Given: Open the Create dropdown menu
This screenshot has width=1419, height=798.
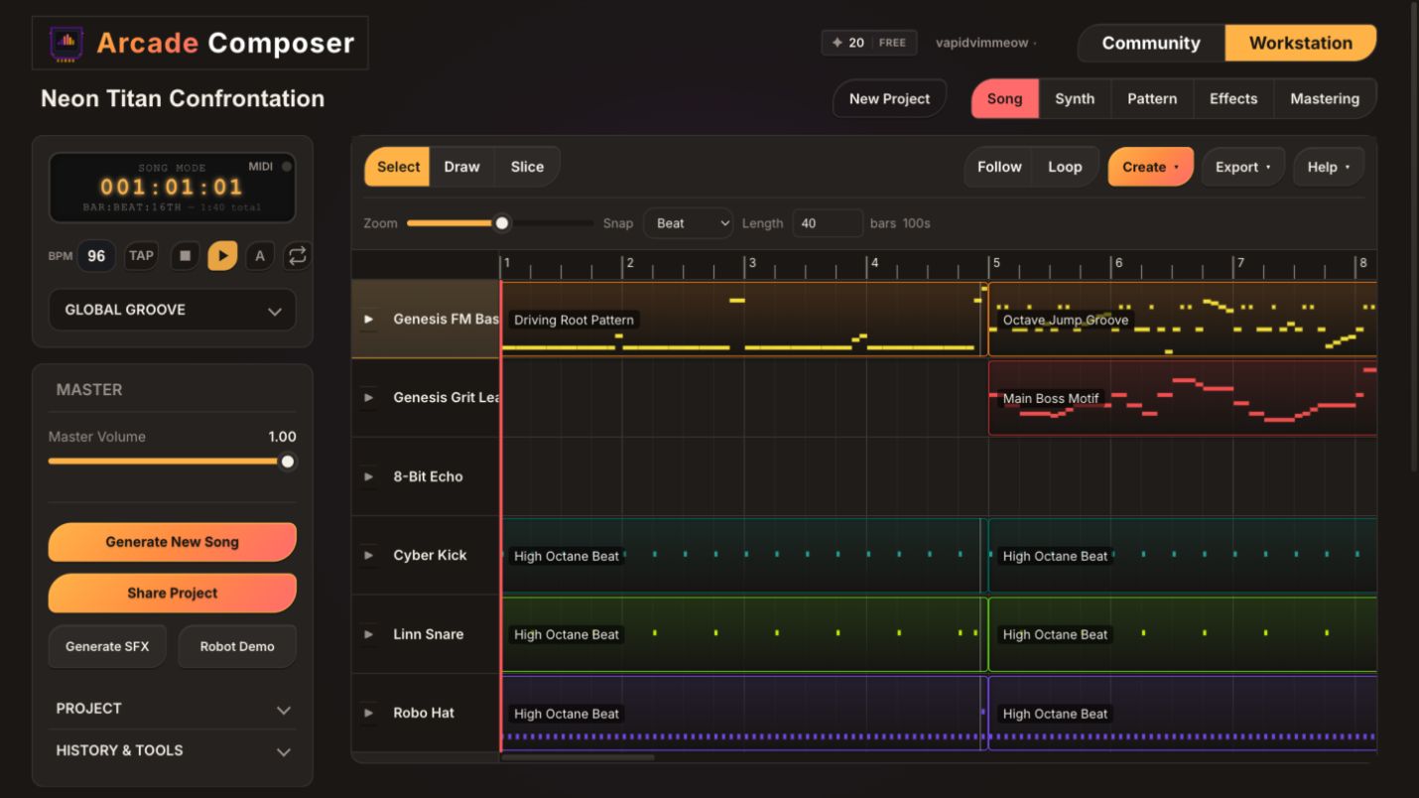Looking at the screenshot, I should point(1150,167).
